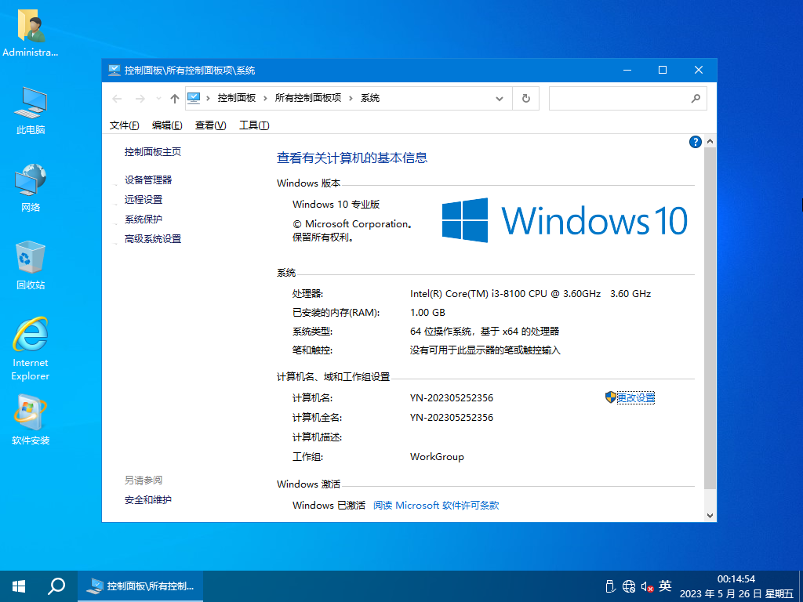This screenshot has height=602, width=803.
Task: Open the 网络 network desktop icon
Action: pos(31,187)
